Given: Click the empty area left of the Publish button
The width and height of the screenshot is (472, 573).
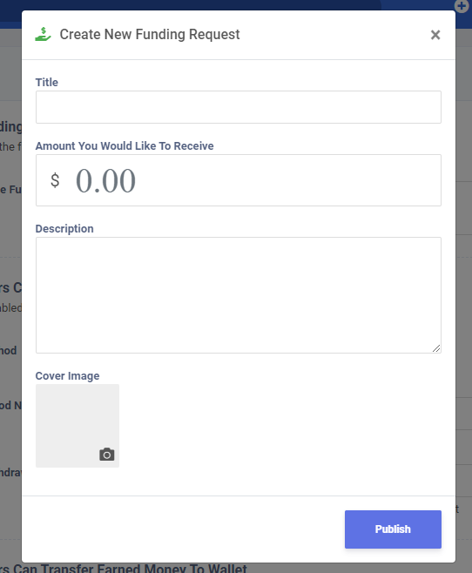Looking at the screenshot, I should [x=183, y=529].
